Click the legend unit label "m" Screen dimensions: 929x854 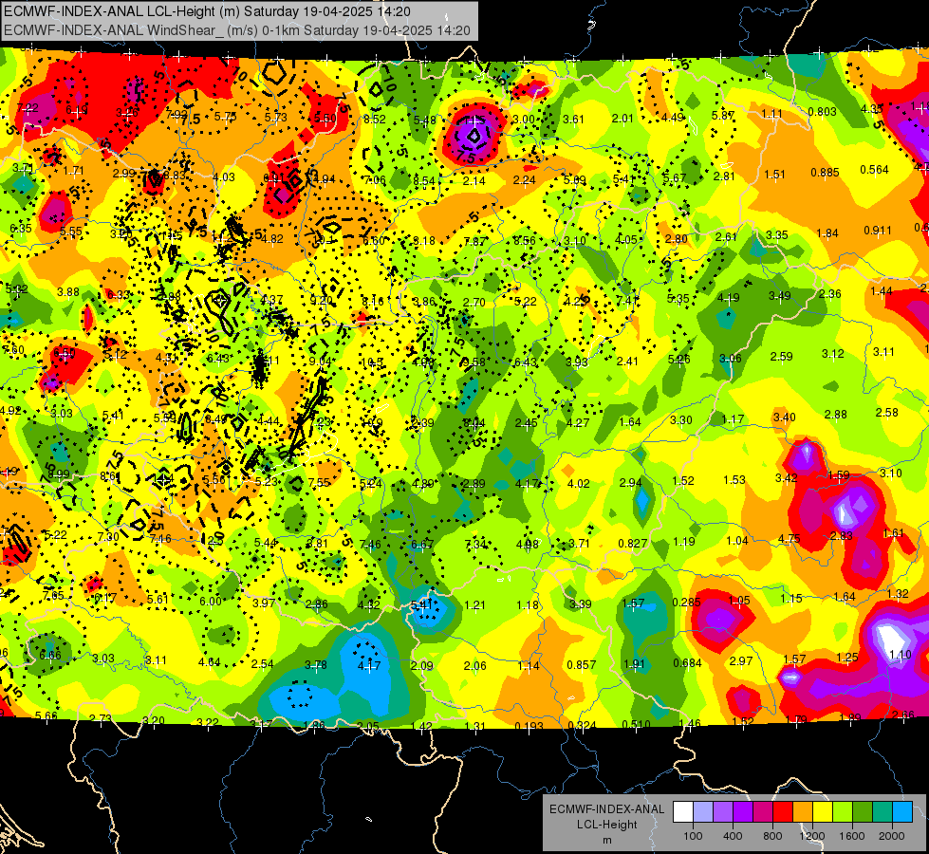(606, 840)
